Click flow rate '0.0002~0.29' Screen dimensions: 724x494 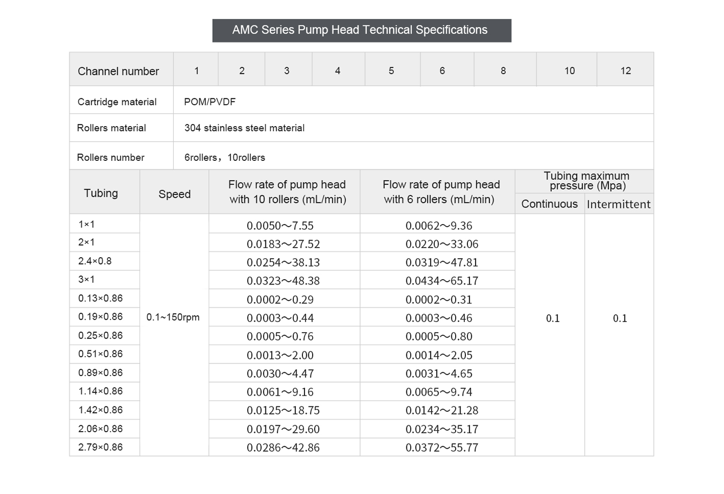[x=280, y=300]
